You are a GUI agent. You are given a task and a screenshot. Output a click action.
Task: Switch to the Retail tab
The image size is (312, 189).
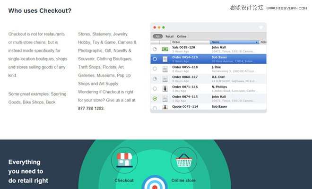click(x=170, y=36)
